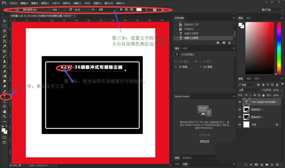
Task: Click the X position 537 像素 field
Action: (x=185, y=67)
